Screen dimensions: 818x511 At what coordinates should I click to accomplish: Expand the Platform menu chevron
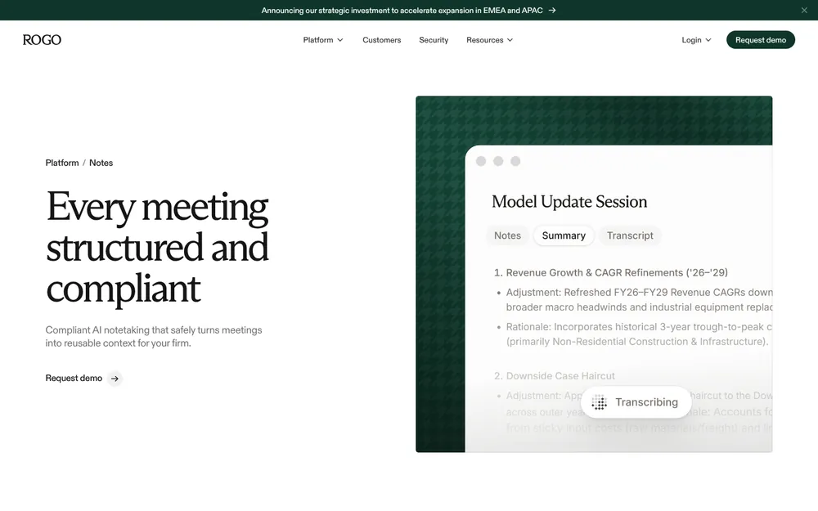(x=340, y=40)
